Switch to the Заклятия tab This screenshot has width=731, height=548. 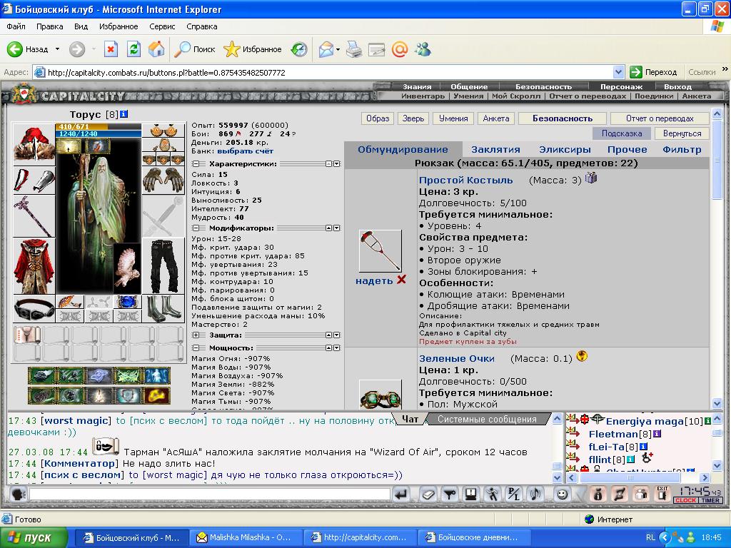point(495,150)
